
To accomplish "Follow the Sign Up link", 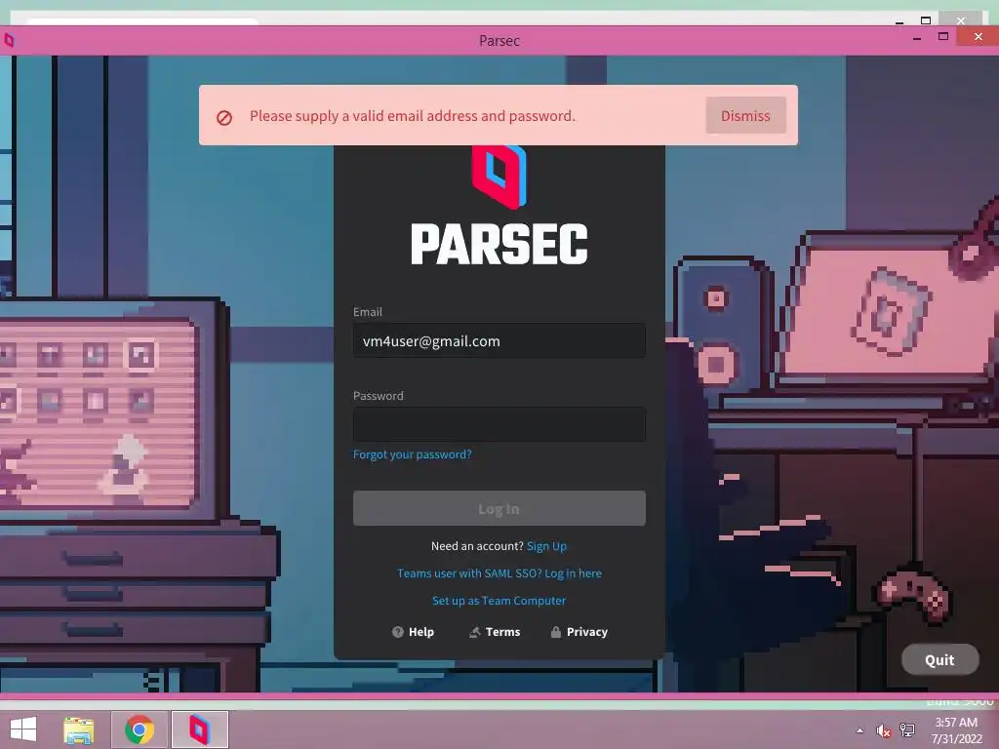I will [546, 546].
